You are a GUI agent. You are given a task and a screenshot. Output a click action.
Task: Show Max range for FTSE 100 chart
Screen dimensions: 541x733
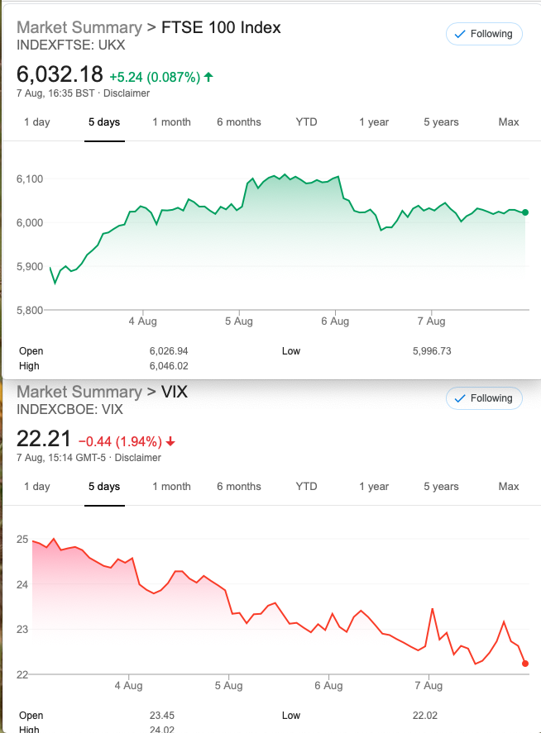point(508,122)
